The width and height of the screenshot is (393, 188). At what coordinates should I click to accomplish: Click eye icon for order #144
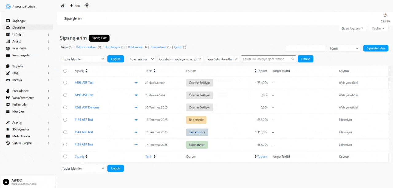click(136, 120)
